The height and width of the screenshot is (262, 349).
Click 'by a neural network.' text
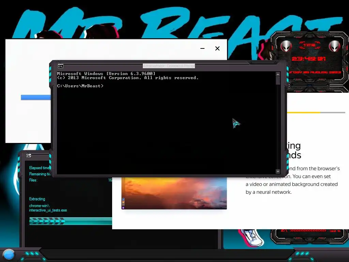(x=269, y=192)
